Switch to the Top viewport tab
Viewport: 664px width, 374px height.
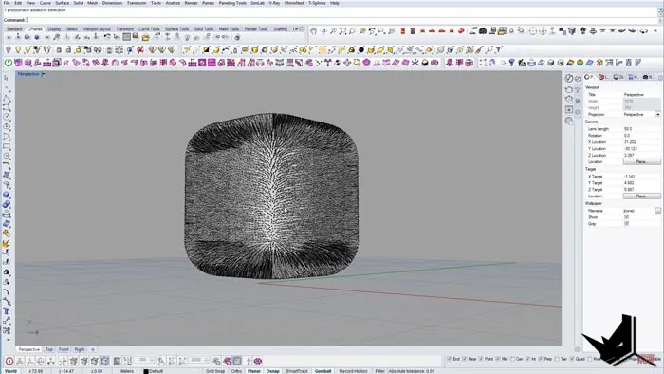pyautogui.click(x=49, y=349)
